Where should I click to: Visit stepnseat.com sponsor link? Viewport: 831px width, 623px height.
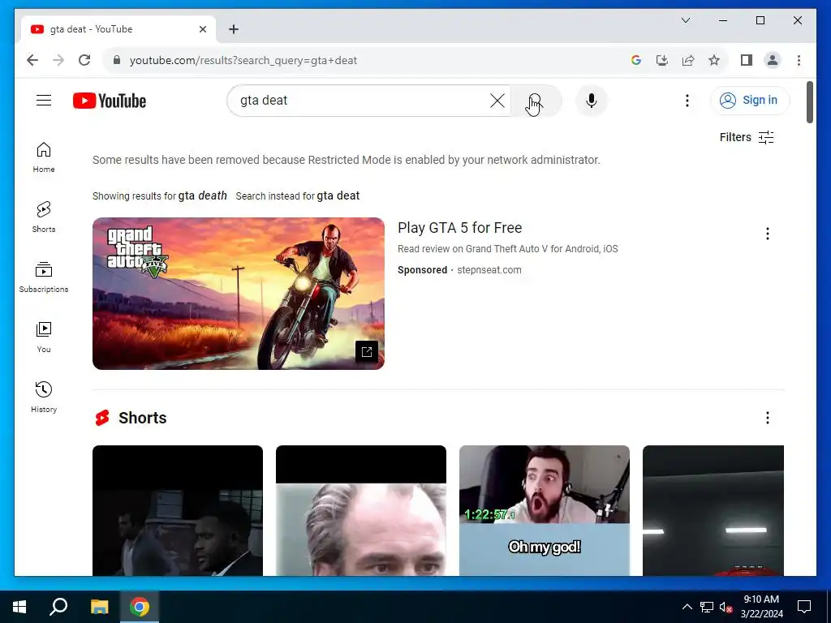click(x=489, y=269)
